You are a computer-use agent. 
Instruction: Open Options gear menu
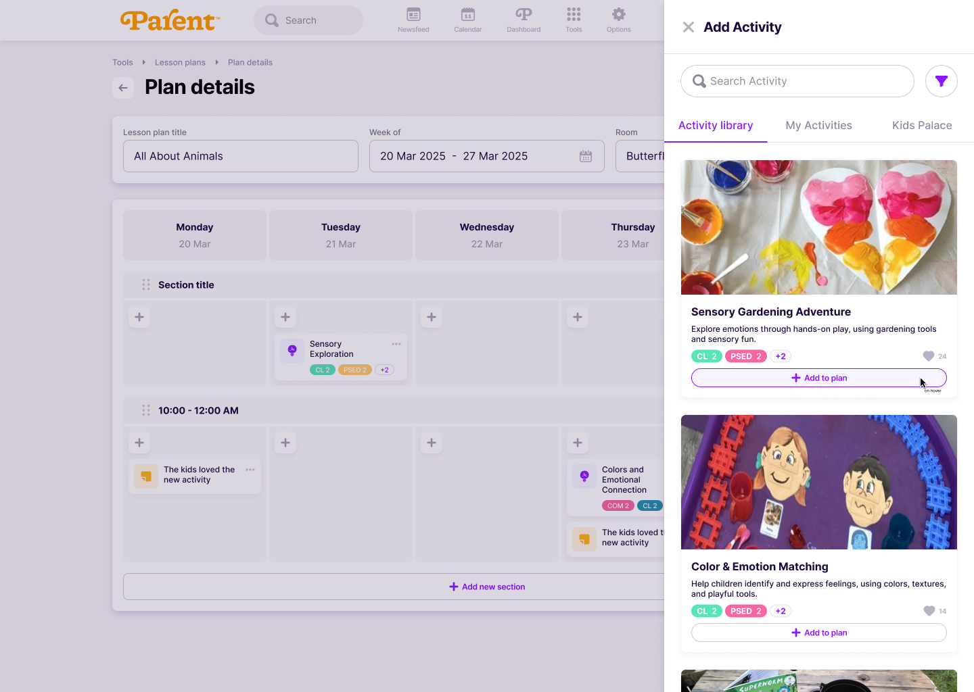tap(618, 20)
